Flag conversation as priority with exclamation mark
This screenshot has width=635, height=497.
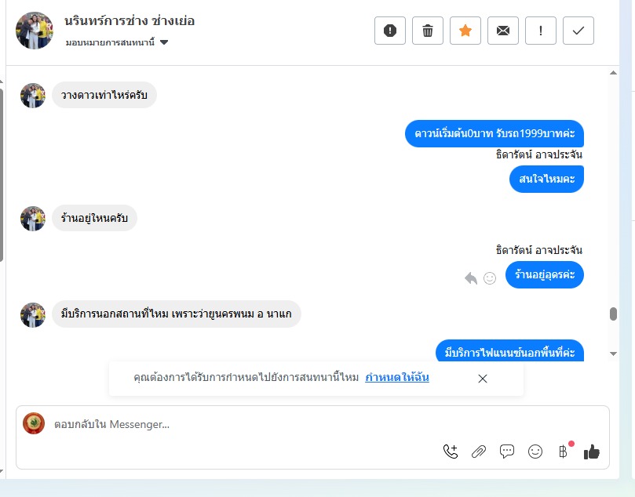tap(541, 31)
